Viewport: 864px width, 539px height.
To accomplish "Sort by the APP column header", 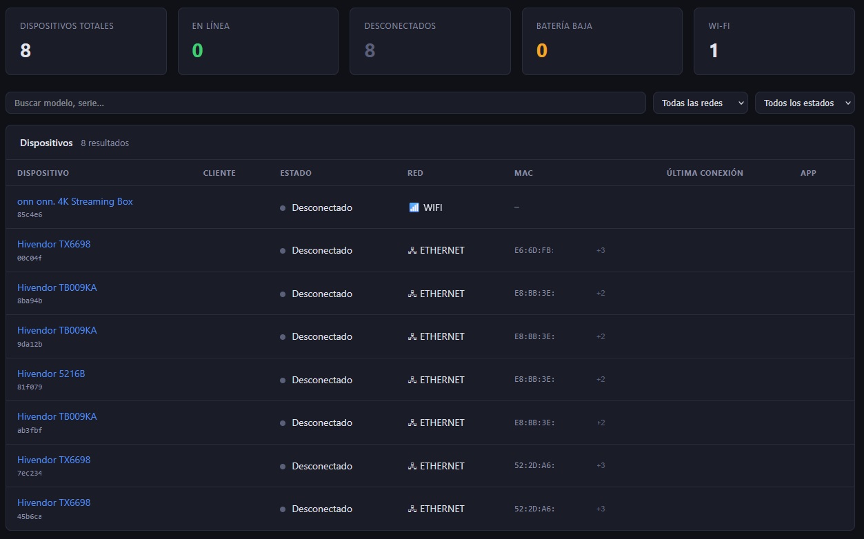I will pyautogui.click(x=808, y=173).
